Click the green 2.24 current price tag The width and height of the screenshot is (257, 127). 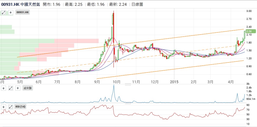tap(249, 31)
